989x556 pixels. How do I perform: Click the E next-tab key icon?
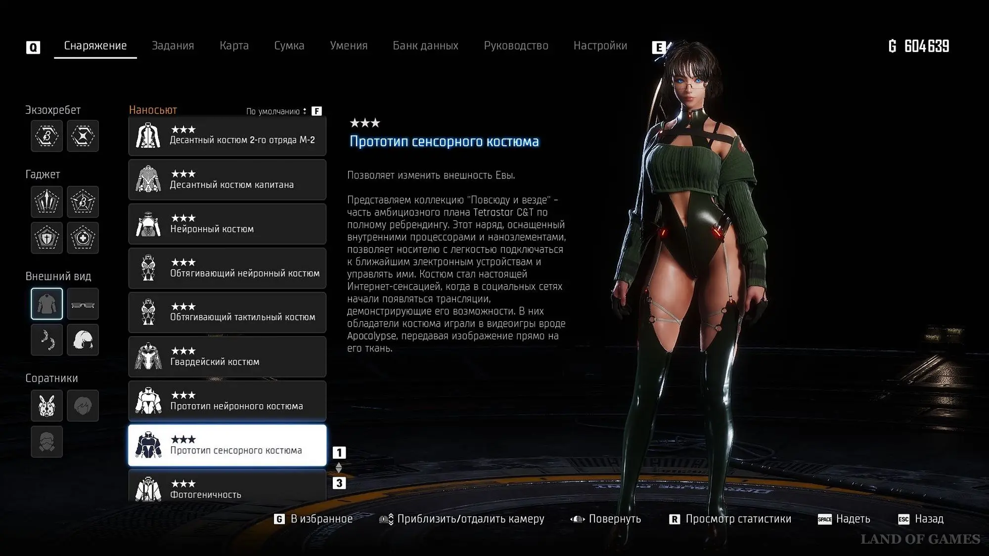click(659, 47)
